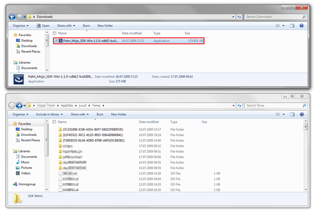Click Libraries icon in Temp window sidebar

click(x=15, y=151)
